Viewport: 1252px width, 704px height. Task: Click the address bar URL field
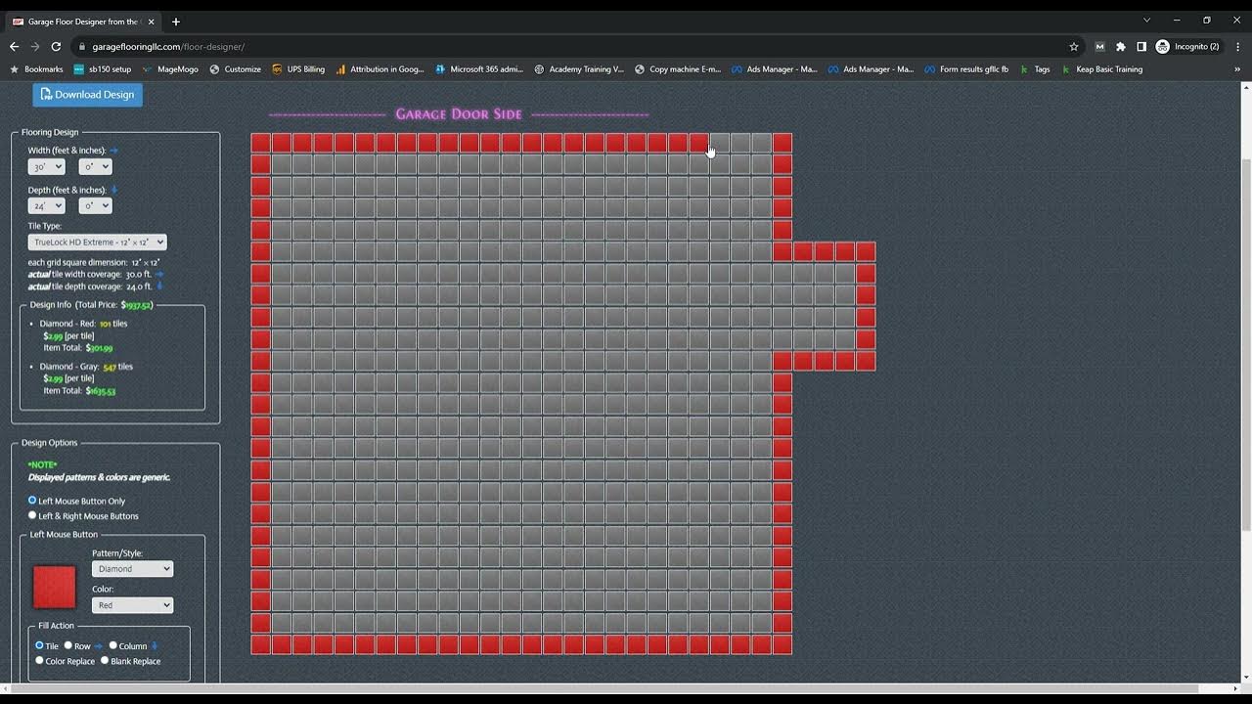(x=567, y=46)
